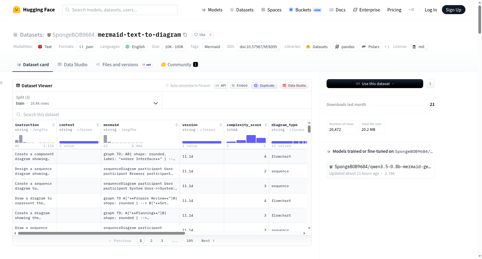The image size is (482, 259).
Task: Click the sidebar collapse icon at left edge
Action: point(1,83)
